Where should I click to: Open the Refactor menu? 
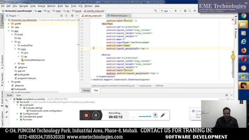(x=51, y=6)
